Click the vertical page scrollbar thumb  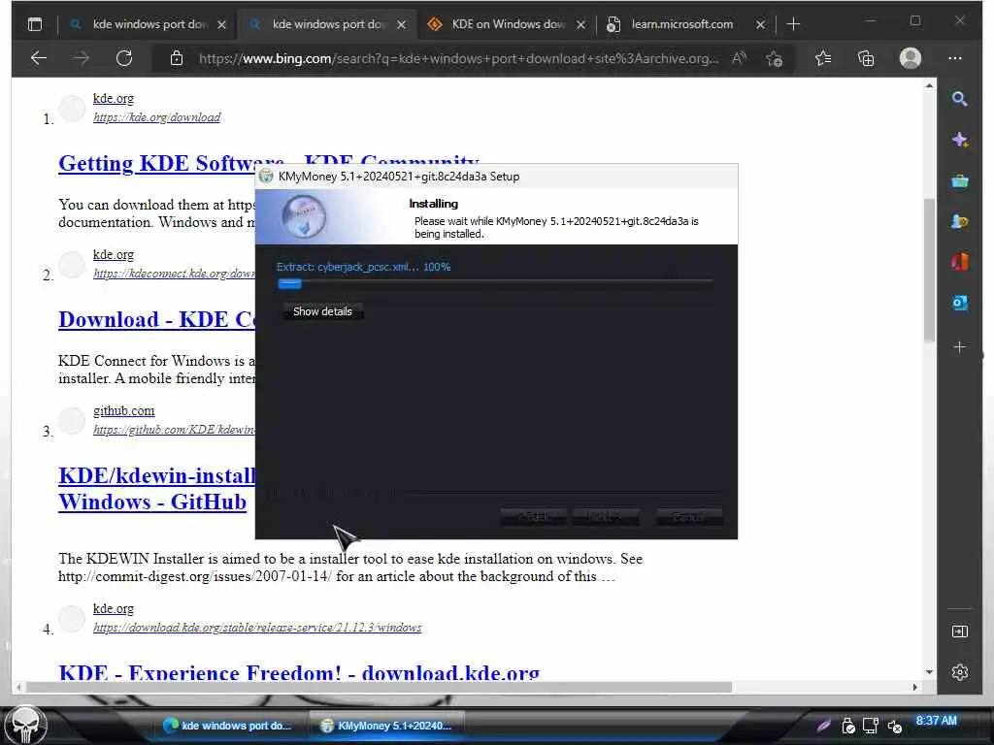tap(929, 270)
